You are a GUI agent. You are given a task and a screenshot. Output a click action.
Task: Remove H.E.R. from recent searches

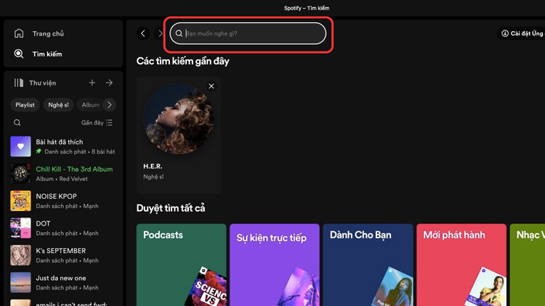click(211, 86)
